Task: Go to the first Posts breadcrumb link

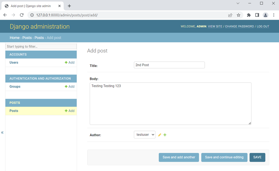Action: [27, 38]
